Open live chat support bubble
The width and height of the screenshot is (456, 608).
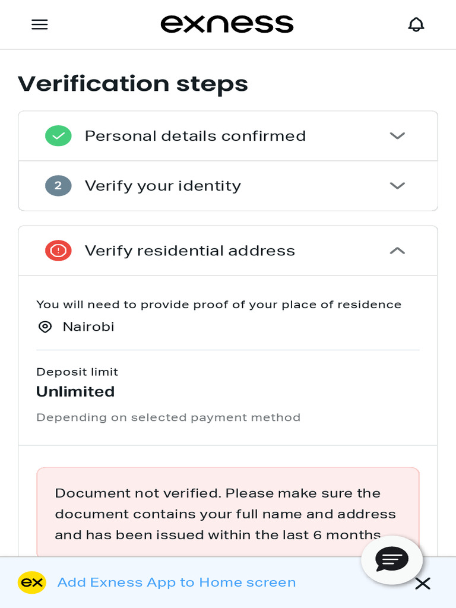(x=392, y=559)
